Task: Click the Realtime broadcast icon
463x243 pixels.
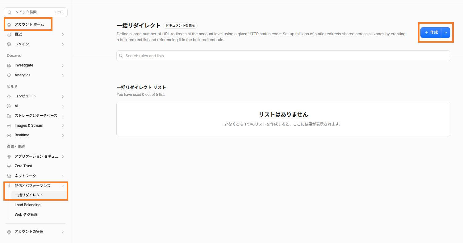Action: [9, 135]
